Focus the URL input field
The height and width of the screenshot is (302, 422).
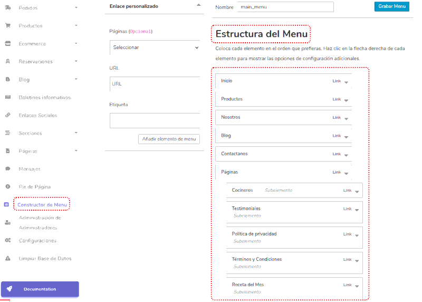[x=156, y=84]
